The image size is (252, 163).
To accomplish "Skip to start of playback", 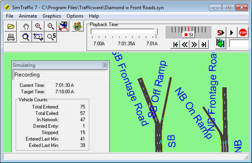I will pos(175,44).
